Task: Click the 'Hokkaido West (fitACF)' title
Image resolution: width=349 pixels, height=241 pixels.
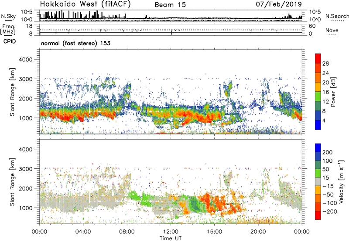Action: pyautogui.click(x=85, y=4)
